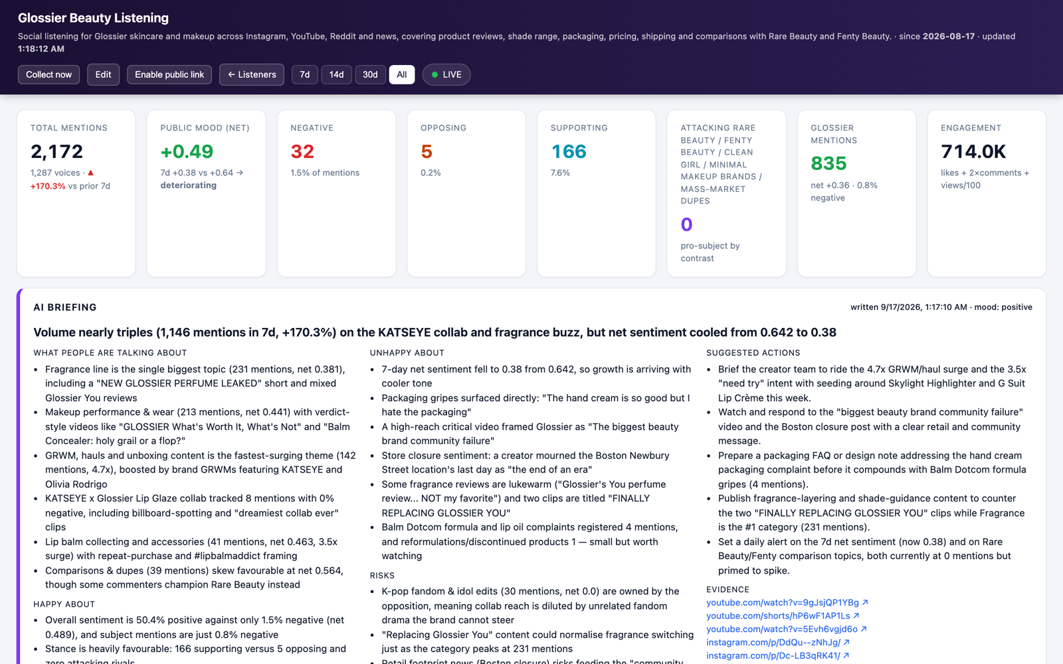The width and height of the screenshot is (1063, 664).
Task: Select the 7d time range
Action: click(304, 74)
